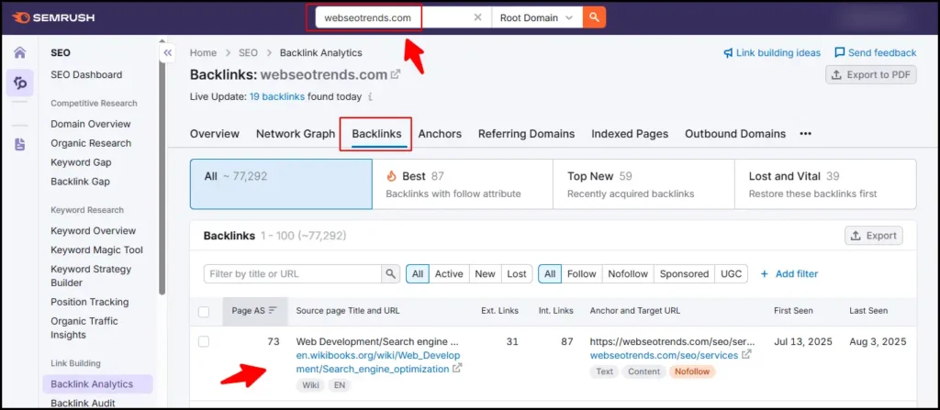Switch to the Overview tab

215,134
